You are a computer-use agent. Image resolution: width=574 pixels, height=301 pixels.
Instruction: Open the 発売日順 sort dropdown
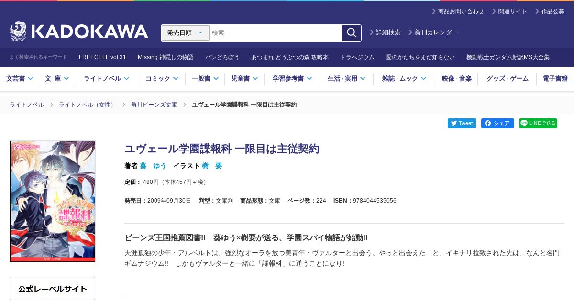tap(186, 33)
